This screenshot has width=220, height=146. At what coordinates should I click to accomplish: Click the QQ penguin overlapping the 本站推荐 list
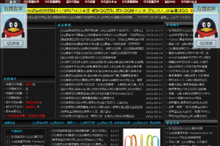(206, 28)
